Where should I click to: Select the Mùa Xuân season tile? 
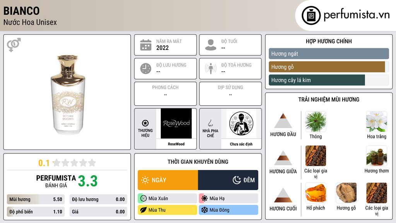[167, 199]
